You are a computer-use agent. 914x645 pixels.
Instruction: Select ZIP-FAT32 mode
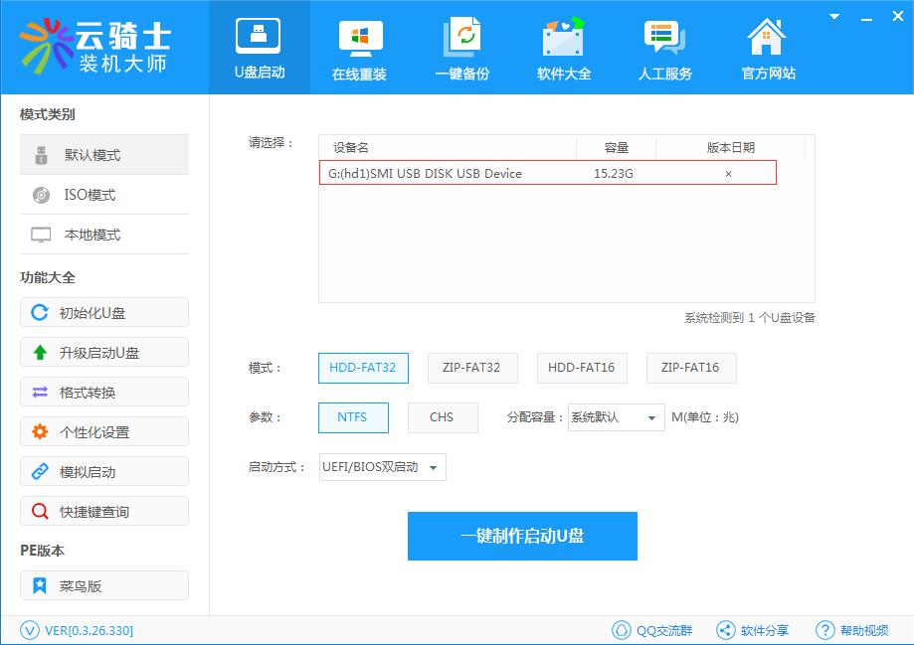(x=472, y=368)
